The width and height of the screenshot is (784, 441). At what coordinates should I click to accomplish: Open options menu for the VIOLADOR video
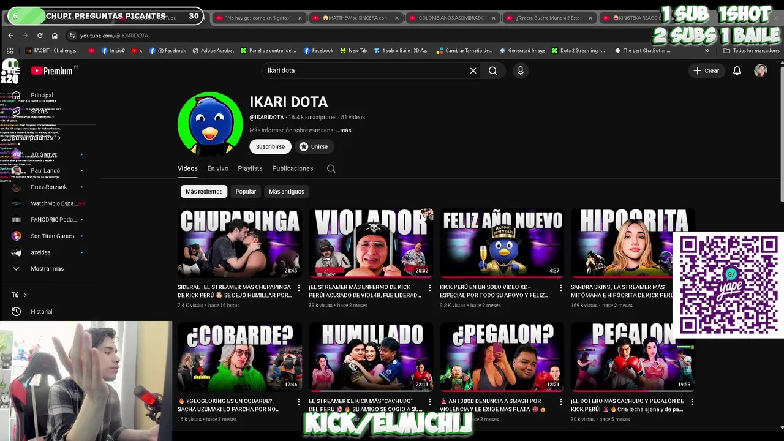tap(430, 287)
